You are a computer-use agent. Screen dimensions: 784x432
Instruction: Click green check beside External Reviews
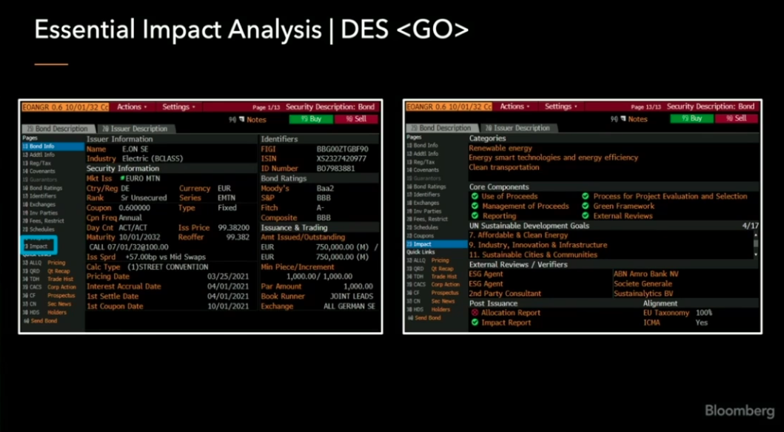pos(586,216)
